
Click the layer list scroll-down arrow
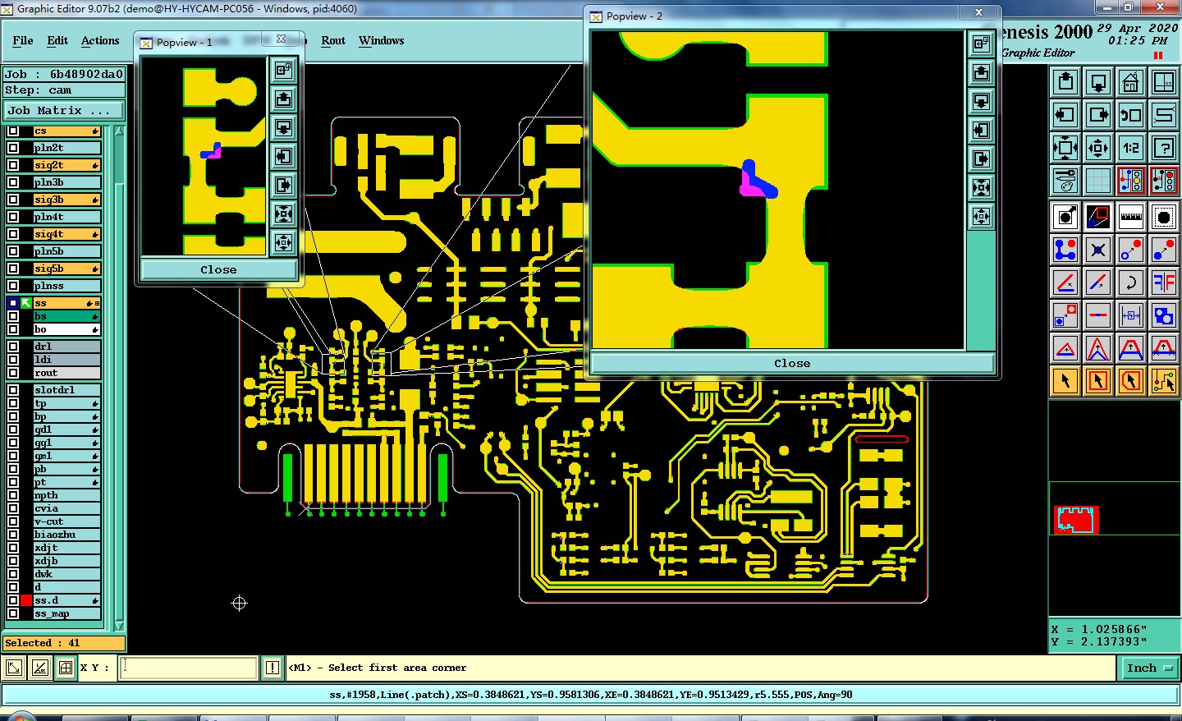pyautogui.click(x=119, y=626)
